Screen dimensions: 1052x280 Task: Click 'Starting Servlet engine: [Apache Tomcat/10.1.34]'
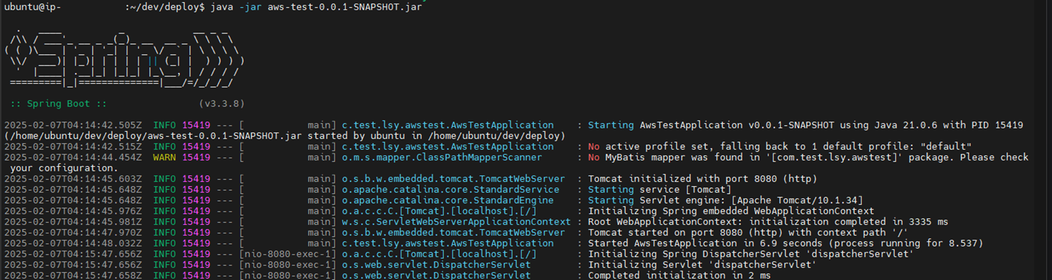point(726,200)
